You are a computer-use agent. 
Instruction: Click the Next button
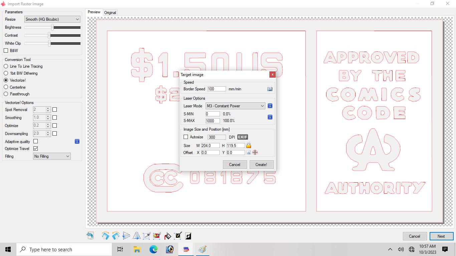[441, 236]
